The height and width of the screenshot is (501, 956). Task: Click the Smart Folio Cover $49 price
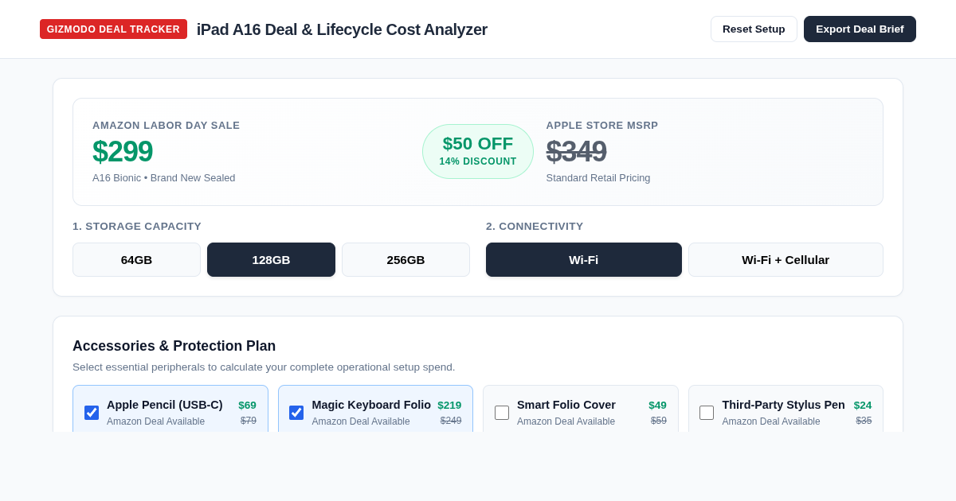point(657,405)
